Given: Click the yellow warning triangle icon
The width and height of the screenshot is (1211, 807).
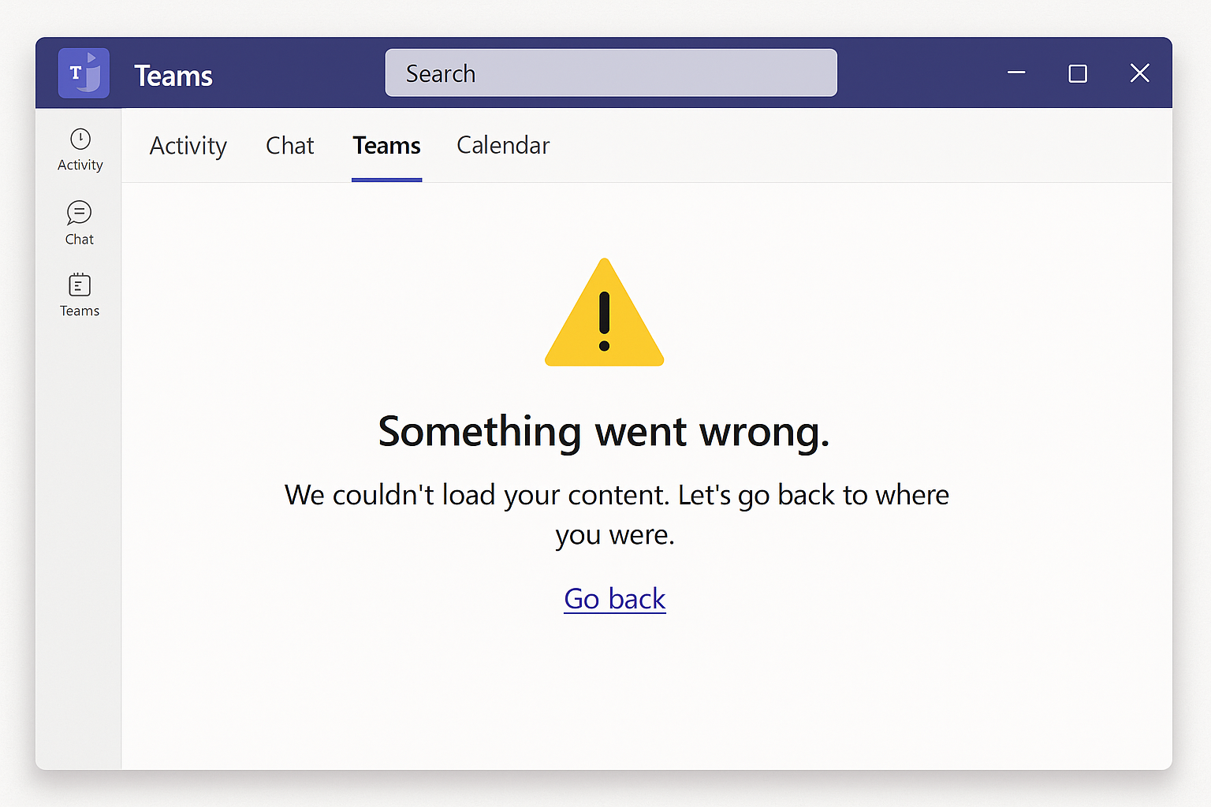Looking at the screenshot, I should point(605,313).
